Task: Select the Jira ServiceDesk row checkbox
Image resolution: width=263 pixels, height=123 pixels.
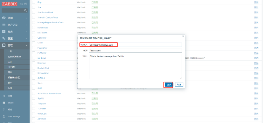Action: pyautogui.click(x=34, y=12)
